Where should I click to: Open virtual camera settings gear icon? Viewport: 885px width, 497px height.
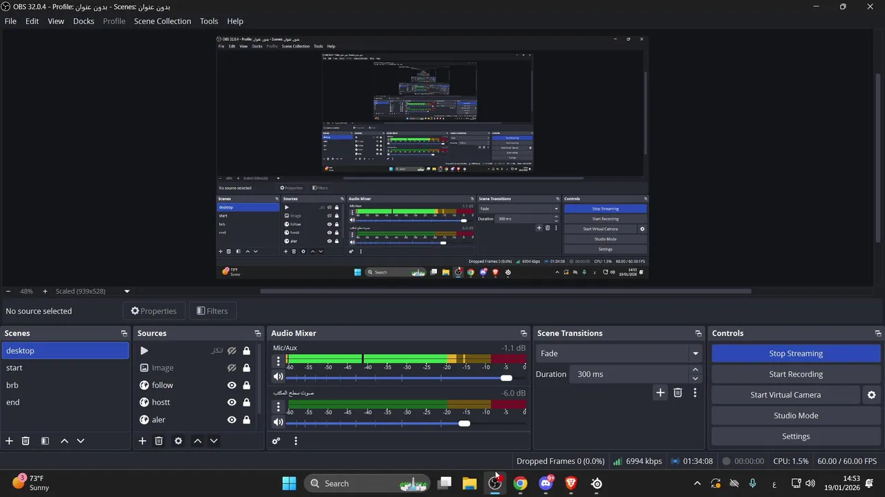point(871,395)
